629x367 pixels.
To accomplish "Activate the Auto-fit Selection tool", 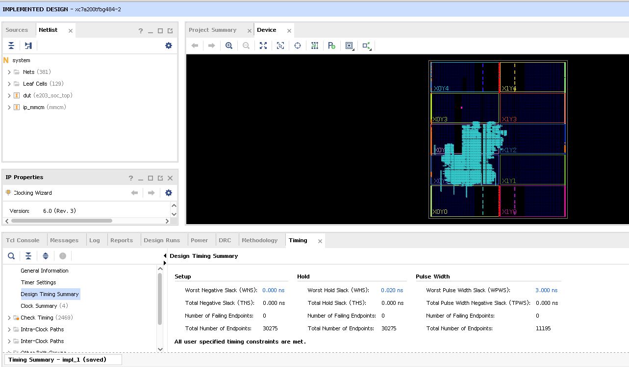I will pyautogui.click(x=298, y=46).
